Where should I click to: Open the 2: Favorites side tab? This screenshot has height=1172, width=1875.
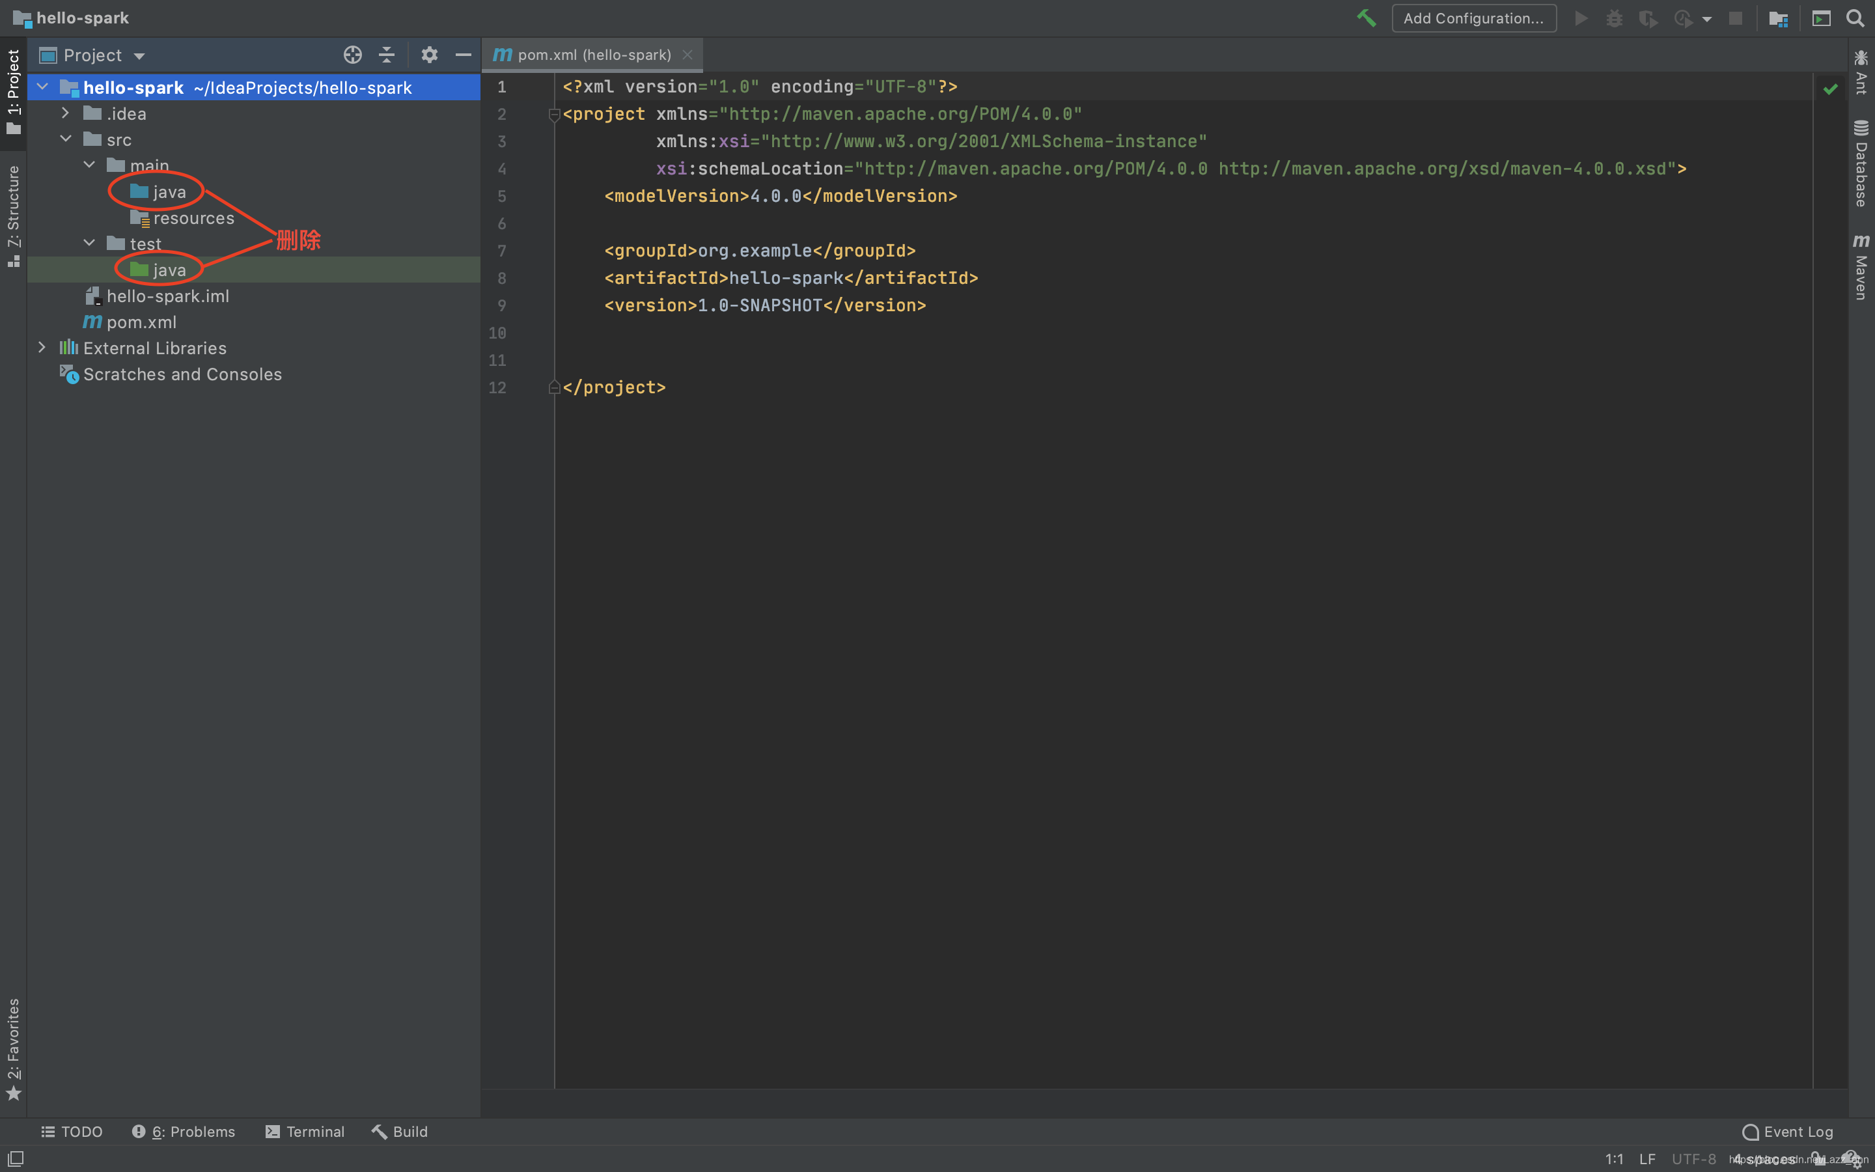tap(13, 1050)
